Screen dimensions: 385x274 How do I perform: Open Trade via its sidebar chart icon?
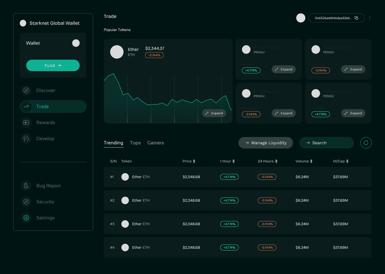tap(26, 106)
